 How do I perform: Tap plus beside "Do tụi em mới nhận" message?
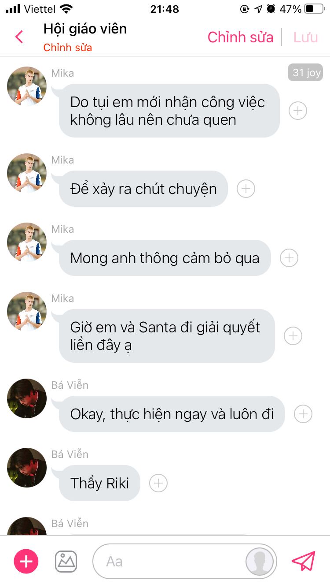[x=298, y=111]
